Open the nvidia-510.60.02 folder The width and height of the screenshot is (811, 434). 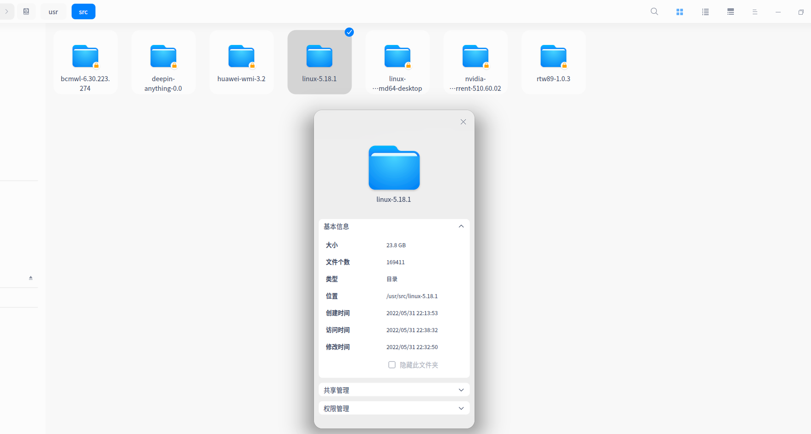[x=475, y=62]
